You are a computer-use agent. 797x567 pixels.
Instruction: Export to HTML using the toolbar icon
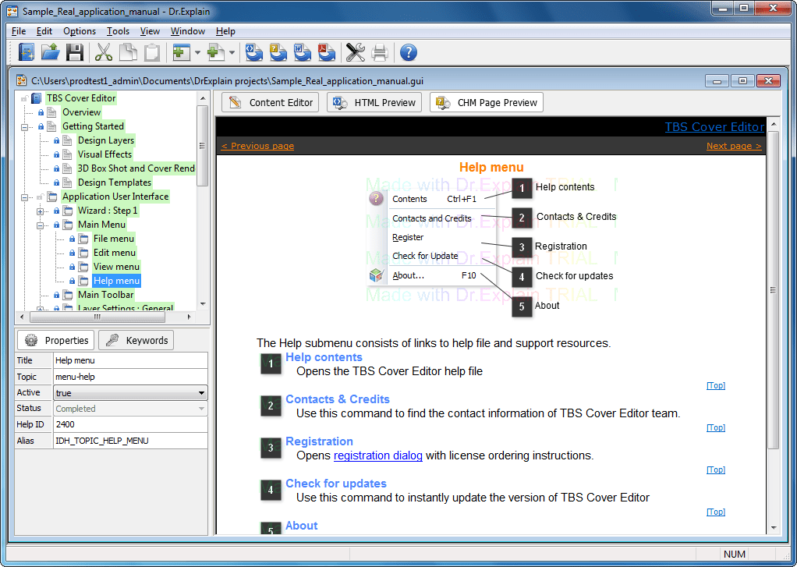pos(253,52)
